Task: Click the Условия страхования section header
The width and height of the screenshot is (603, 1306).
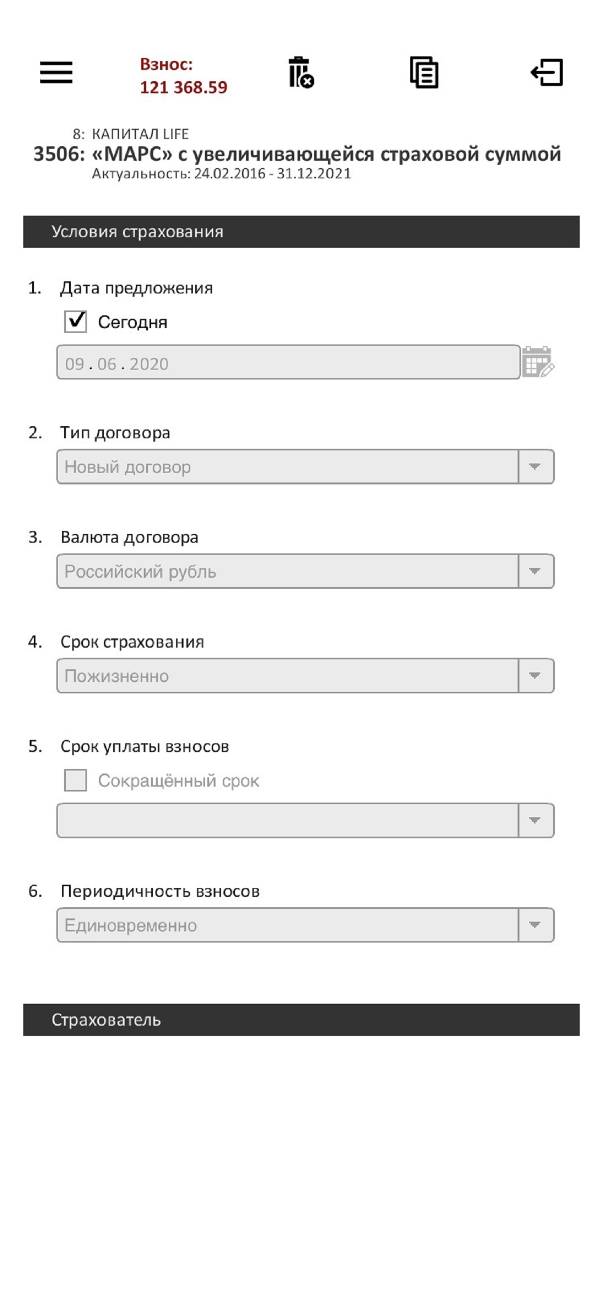Action: (x=301, y=232)
